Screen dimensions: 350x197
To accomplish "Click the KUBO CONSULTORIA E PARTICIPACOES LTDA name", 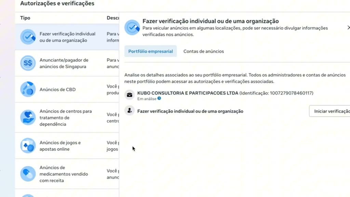I will (188, 93).
